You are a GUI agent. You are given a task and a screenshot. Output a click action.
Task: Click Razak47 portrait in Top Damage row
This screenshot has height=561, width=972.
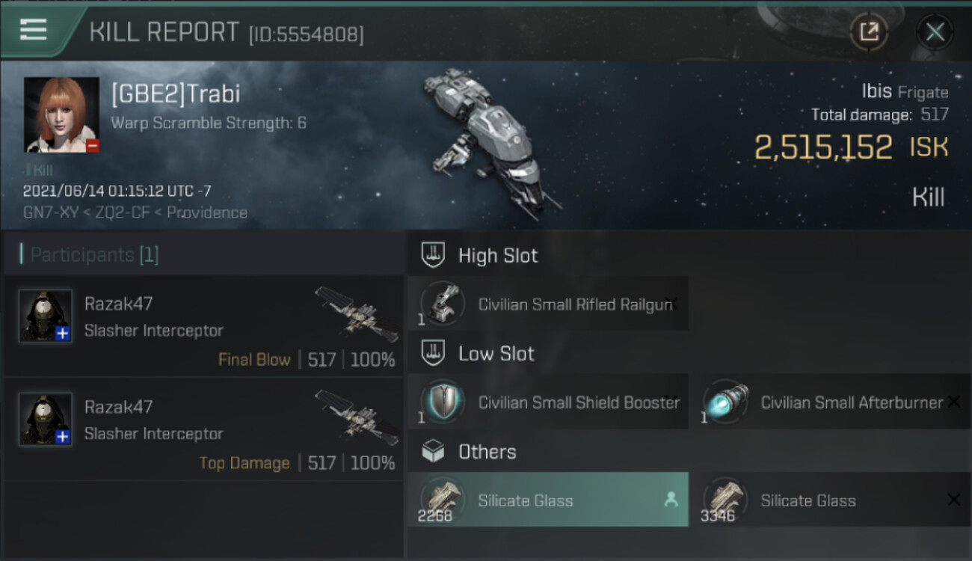click(46, 419)
